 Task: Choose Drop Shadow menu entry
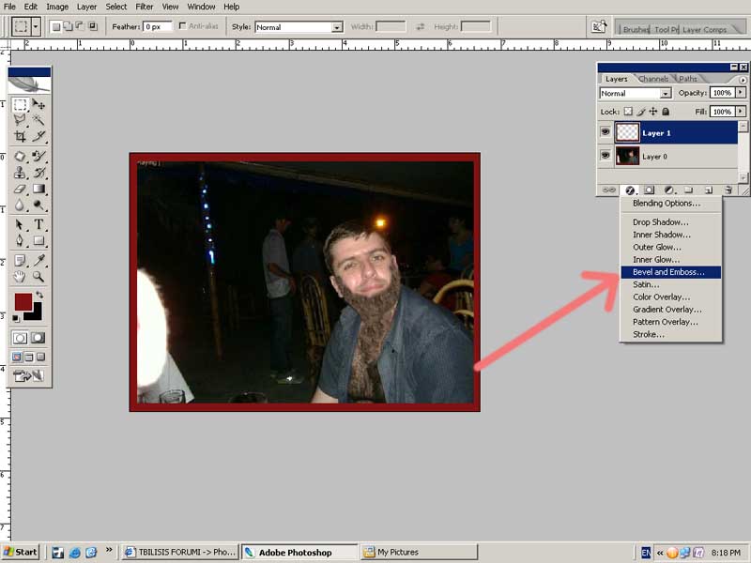click(670, 222)
